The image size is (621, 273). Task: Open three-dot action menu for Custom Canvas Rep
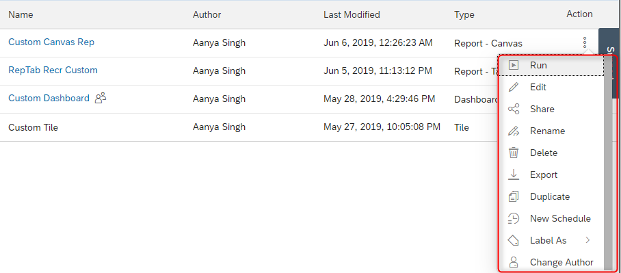click(x=585, y=42)
